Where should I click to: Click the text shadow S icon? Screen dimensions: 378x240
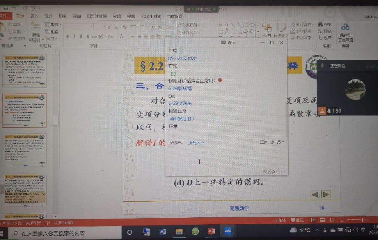(87, 37)
